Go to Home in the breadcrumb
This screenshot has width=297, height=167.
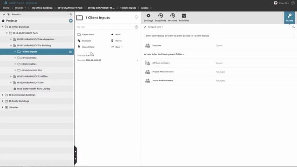pos(6,8)
